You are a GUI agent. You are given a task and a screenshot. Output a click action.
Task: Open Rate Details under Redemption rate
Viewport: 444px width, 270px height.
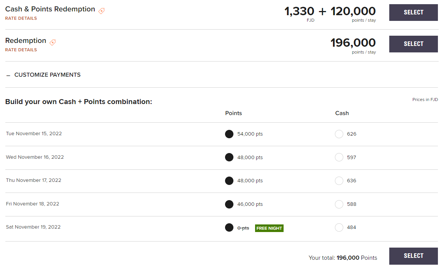coord(21,50)
